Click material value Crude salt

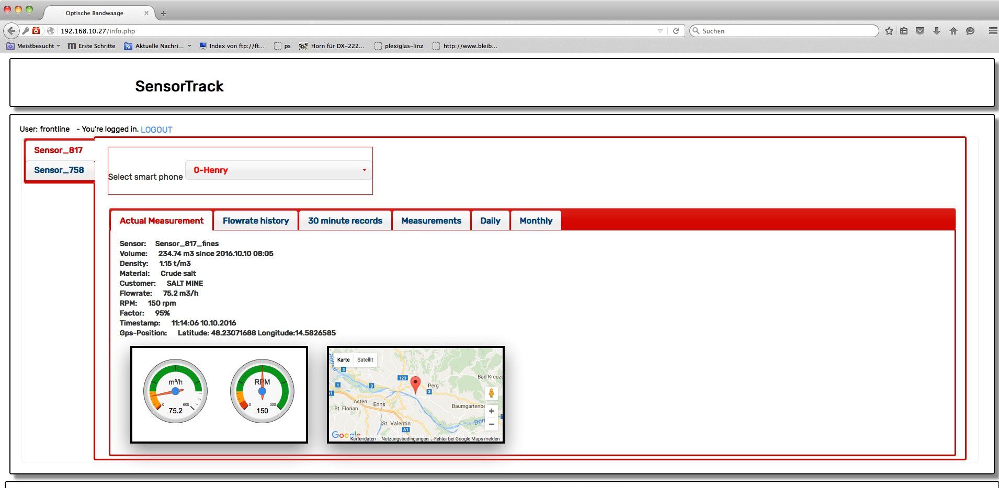[178, 273]
